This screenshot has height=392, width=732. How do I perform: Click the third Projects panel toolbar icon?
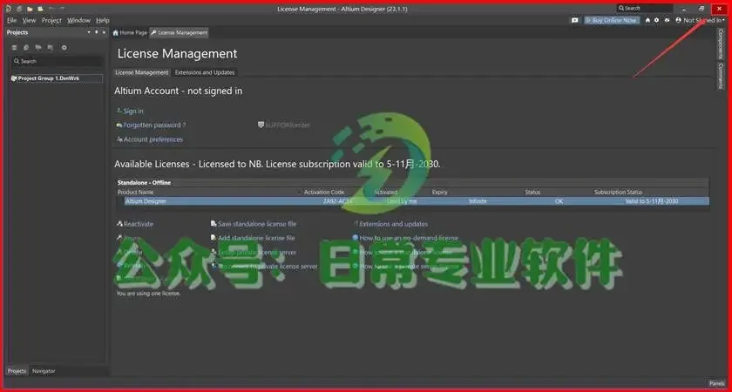coord(38,48)
